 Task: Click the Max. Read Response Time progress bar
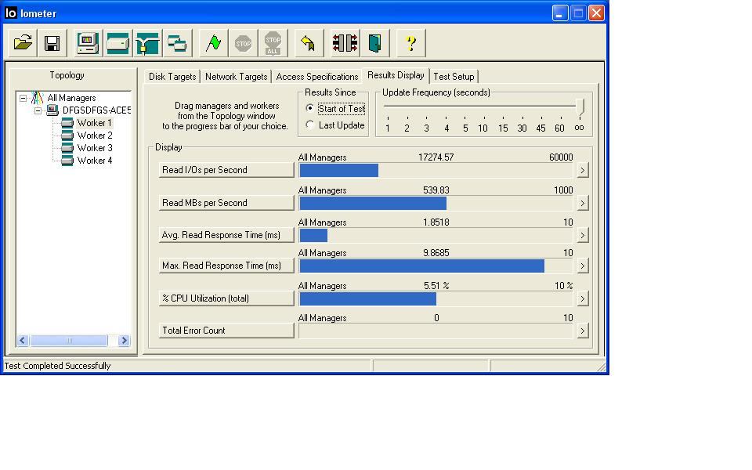coord(436,266)
